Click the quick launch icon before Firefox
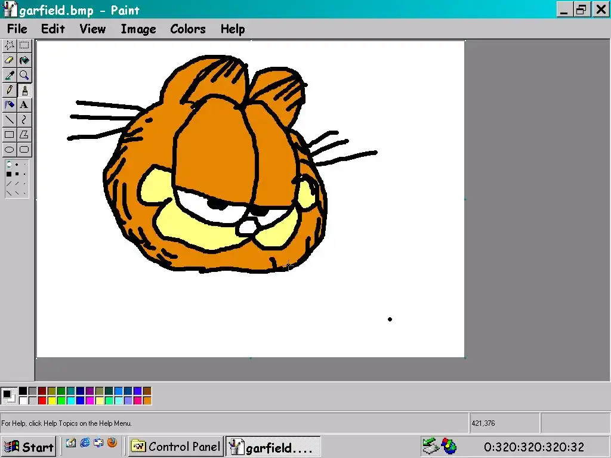This screenshot has width=611, height=458. click(98, 443)
